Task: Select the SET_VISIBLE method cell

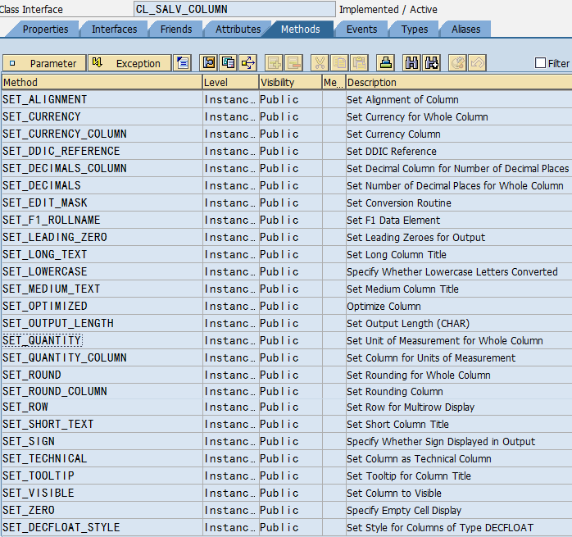Action: [102, 493]
